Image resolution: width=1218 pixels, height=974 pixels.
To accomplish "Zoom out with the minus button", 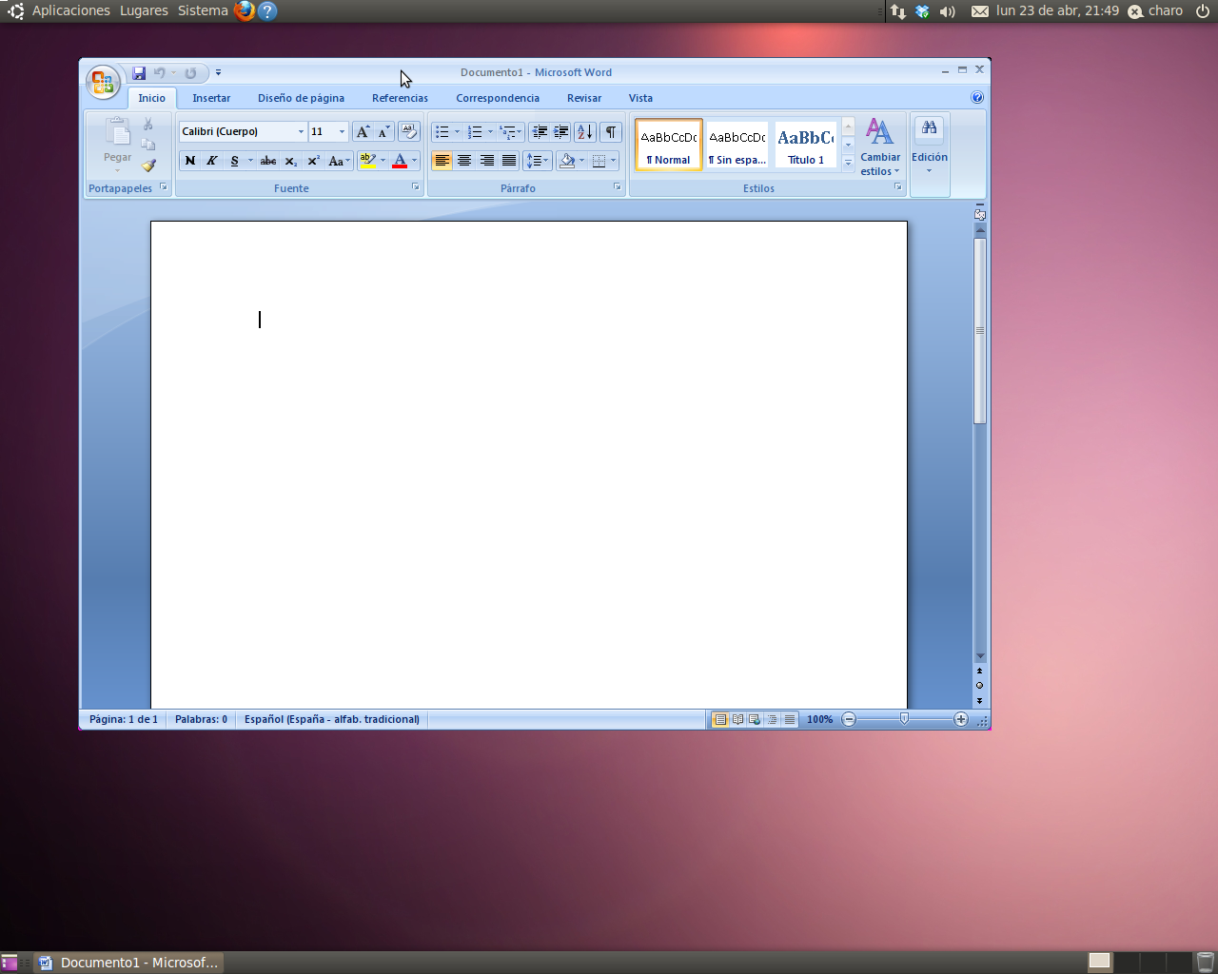I will 849,719.
